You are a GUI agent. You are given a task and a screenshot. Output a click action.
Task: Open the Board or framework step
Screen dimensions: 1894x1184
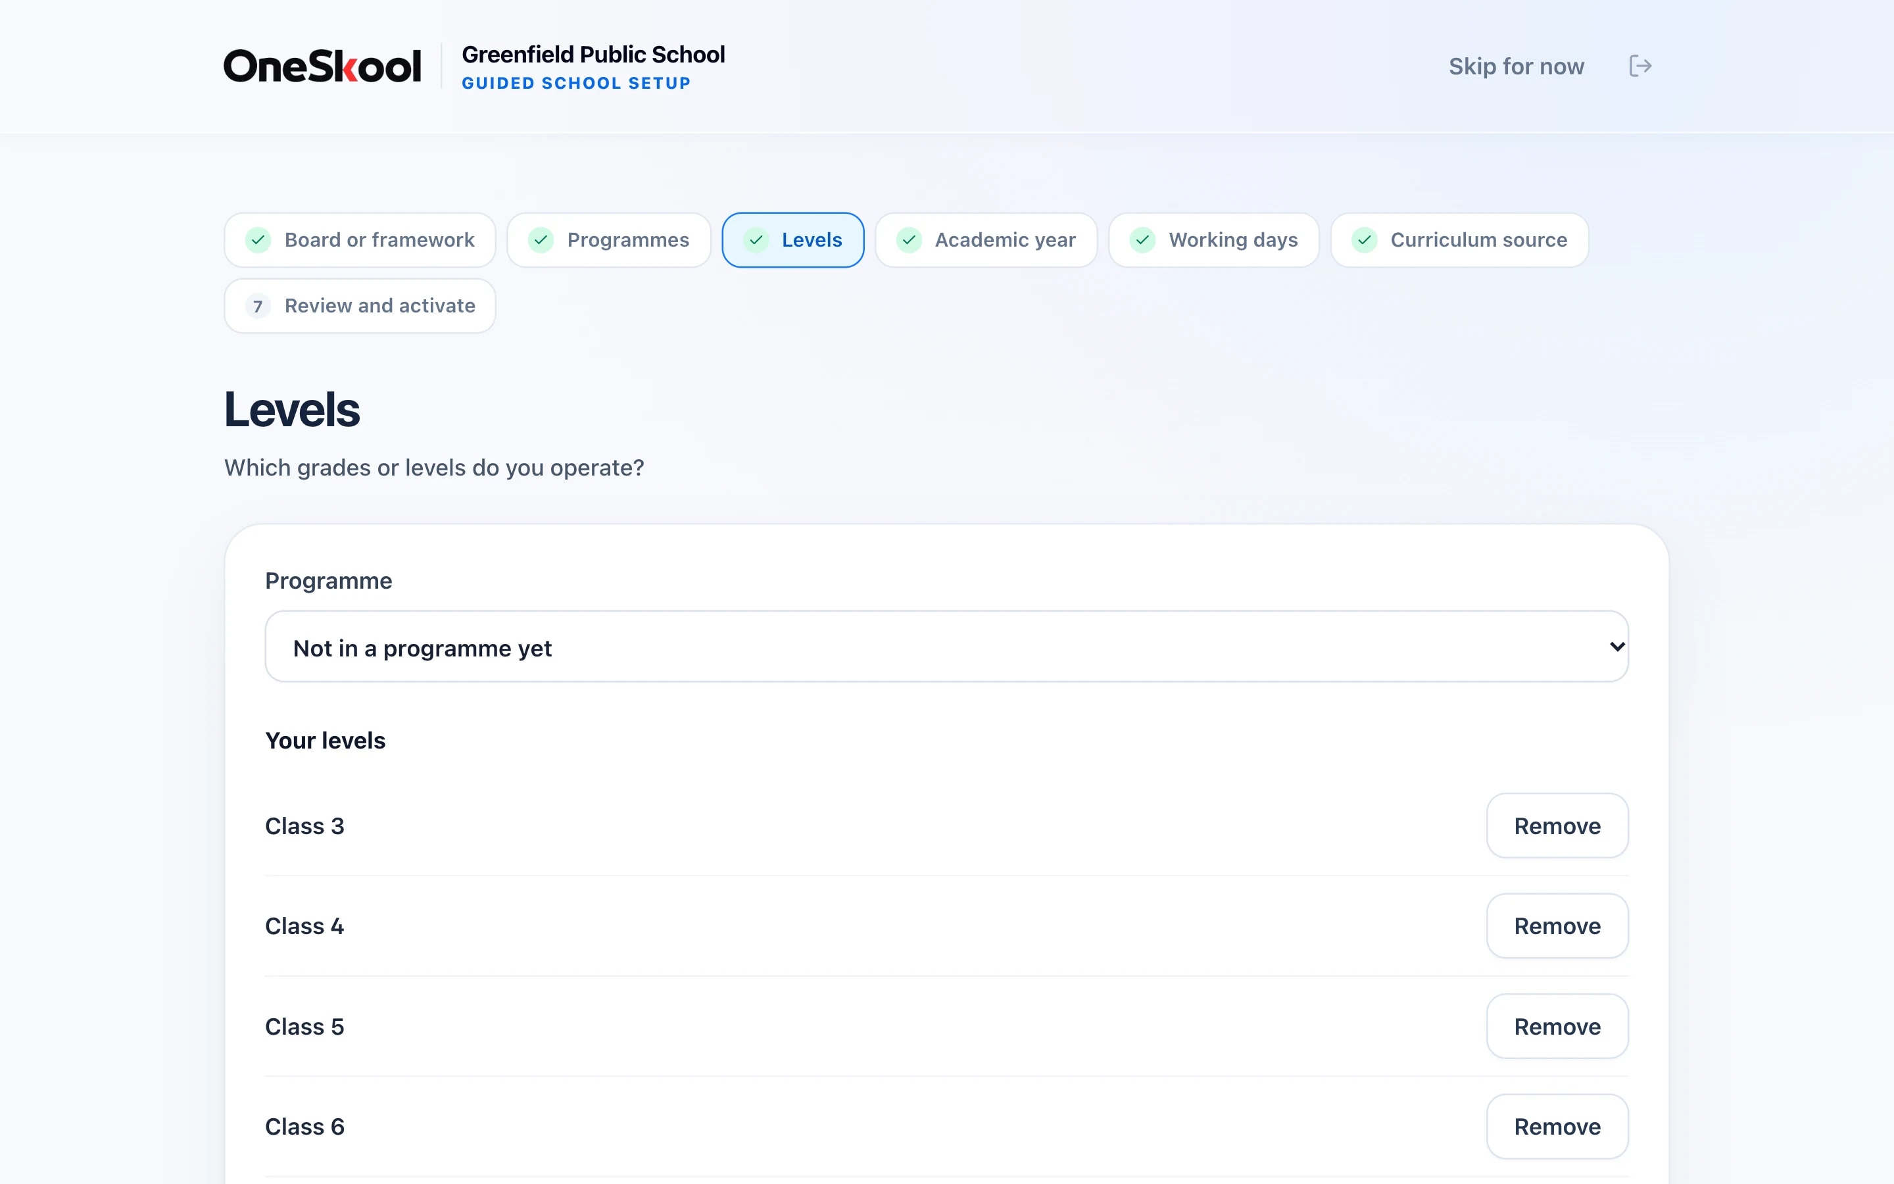click(360, 239)
